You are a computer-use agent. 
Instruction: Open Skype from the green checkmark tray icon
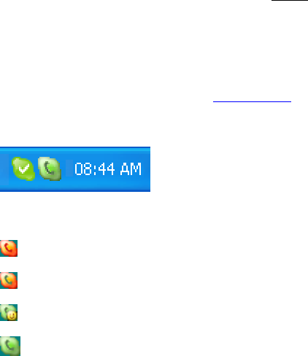[x=23, y=169]
